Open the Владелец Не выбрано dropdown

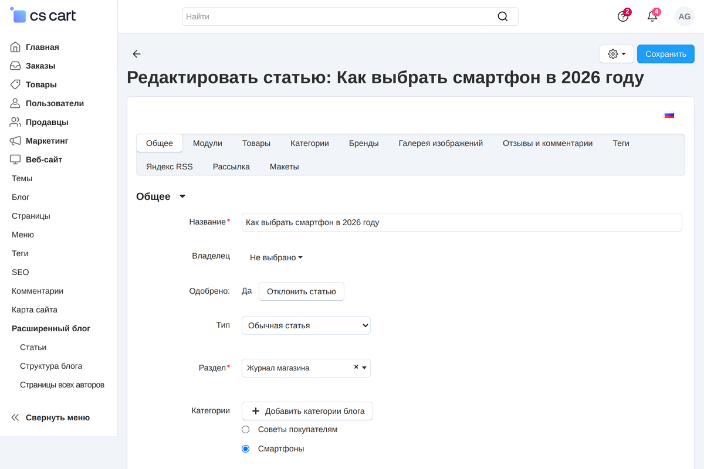tap(276, 257)
